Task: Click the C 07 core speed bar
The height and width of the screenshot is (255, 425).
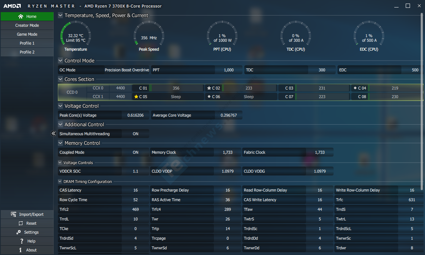Action: click(322, 97)
